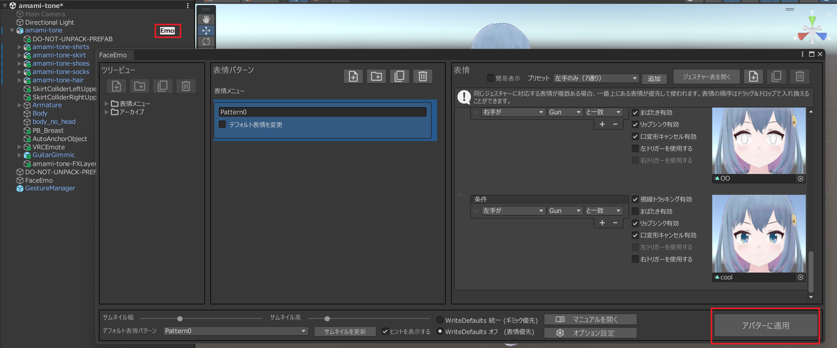Select Directional Light in hierarchy
837x348 pixels.
pyautogui.click(x=49, y=22)
